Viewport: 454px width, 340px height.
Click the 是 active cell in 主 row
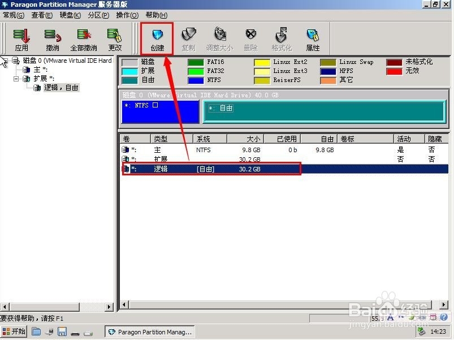pyautogui.click(x=400, y=150)
